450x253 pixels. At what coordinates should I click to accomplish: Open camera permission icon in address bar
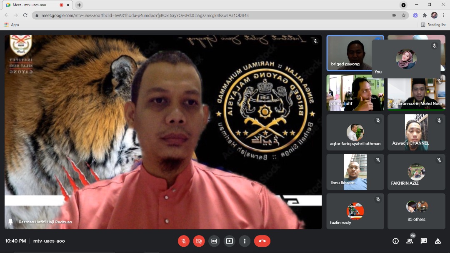(394, 15)
